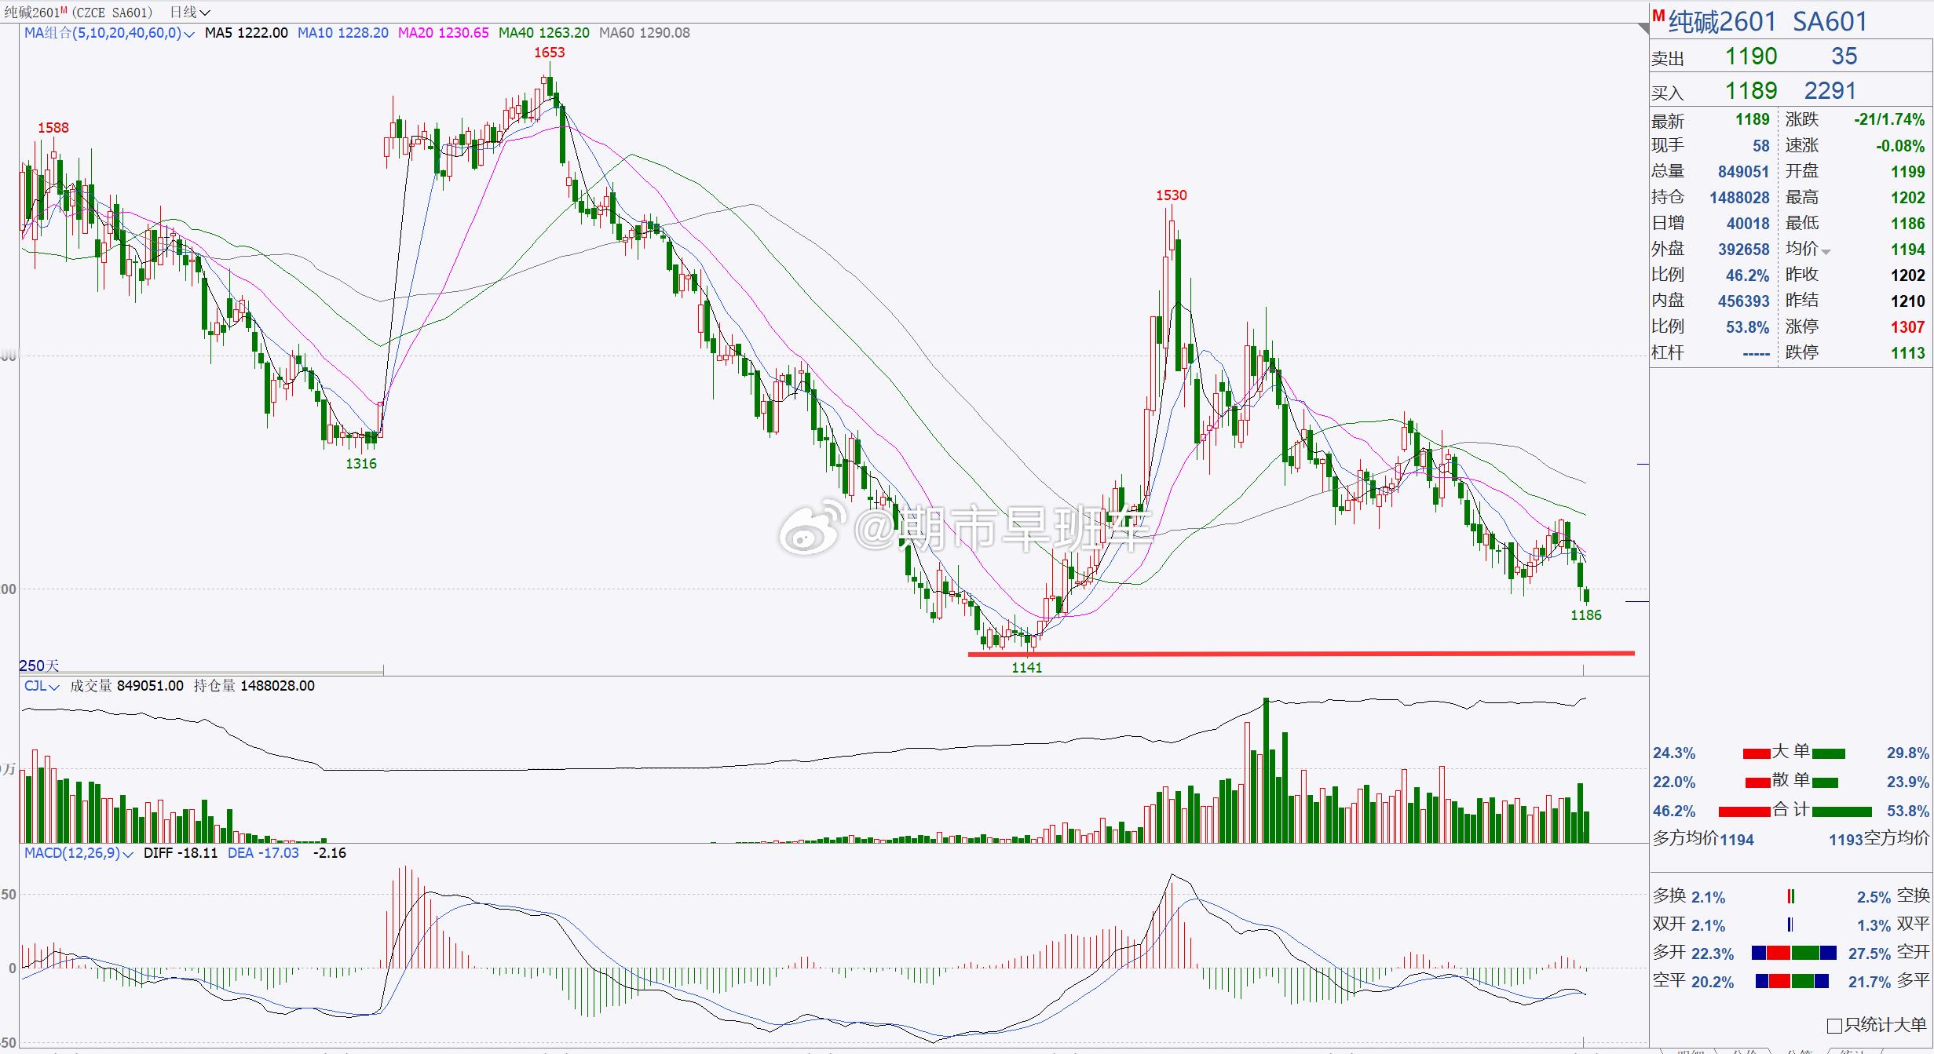Click the red 大单 buy bar
Image resolution: width=1934 pixels, height=1054 pixels.
[1756, 753]
